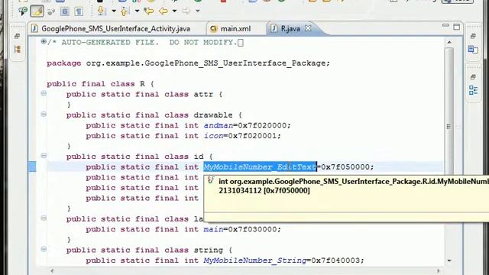Collapse the attr class block
This screenshot has width=489, height=275.
(44, 93)
